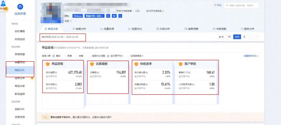Switch to the 内容分析 tab
Screen dimensions: 281x125
[x=163, y=29]
